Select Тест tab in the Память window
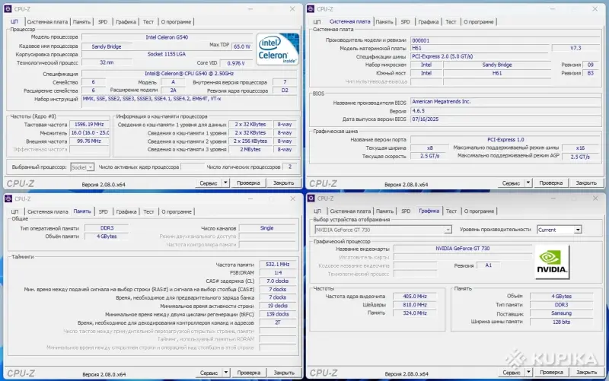609x381 pixels. click(148, 212)
